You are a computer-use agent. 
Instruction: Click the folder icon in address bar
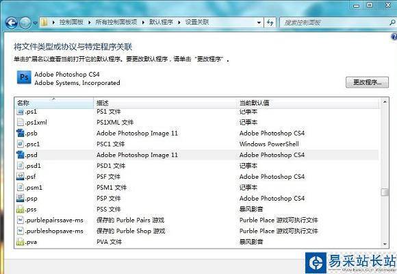[44, 23]
